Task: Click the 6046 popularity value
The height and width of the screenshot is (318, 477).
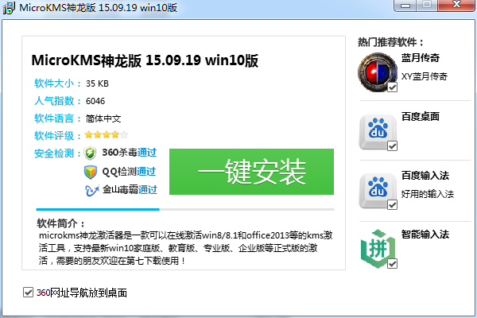Action: click(x=95, y=101)
